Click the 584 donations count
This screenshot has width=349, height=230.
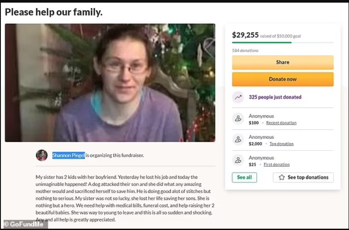(x=245, y=50)
